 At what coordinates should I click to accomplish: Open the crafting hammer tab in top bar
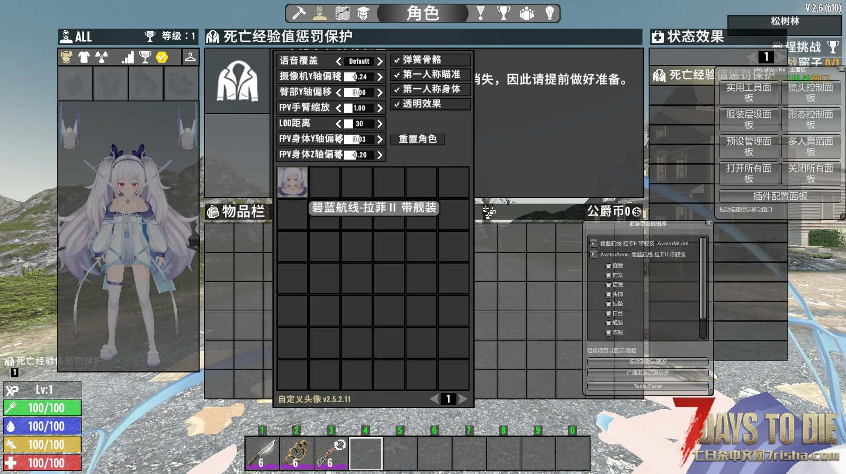point(299,13)
